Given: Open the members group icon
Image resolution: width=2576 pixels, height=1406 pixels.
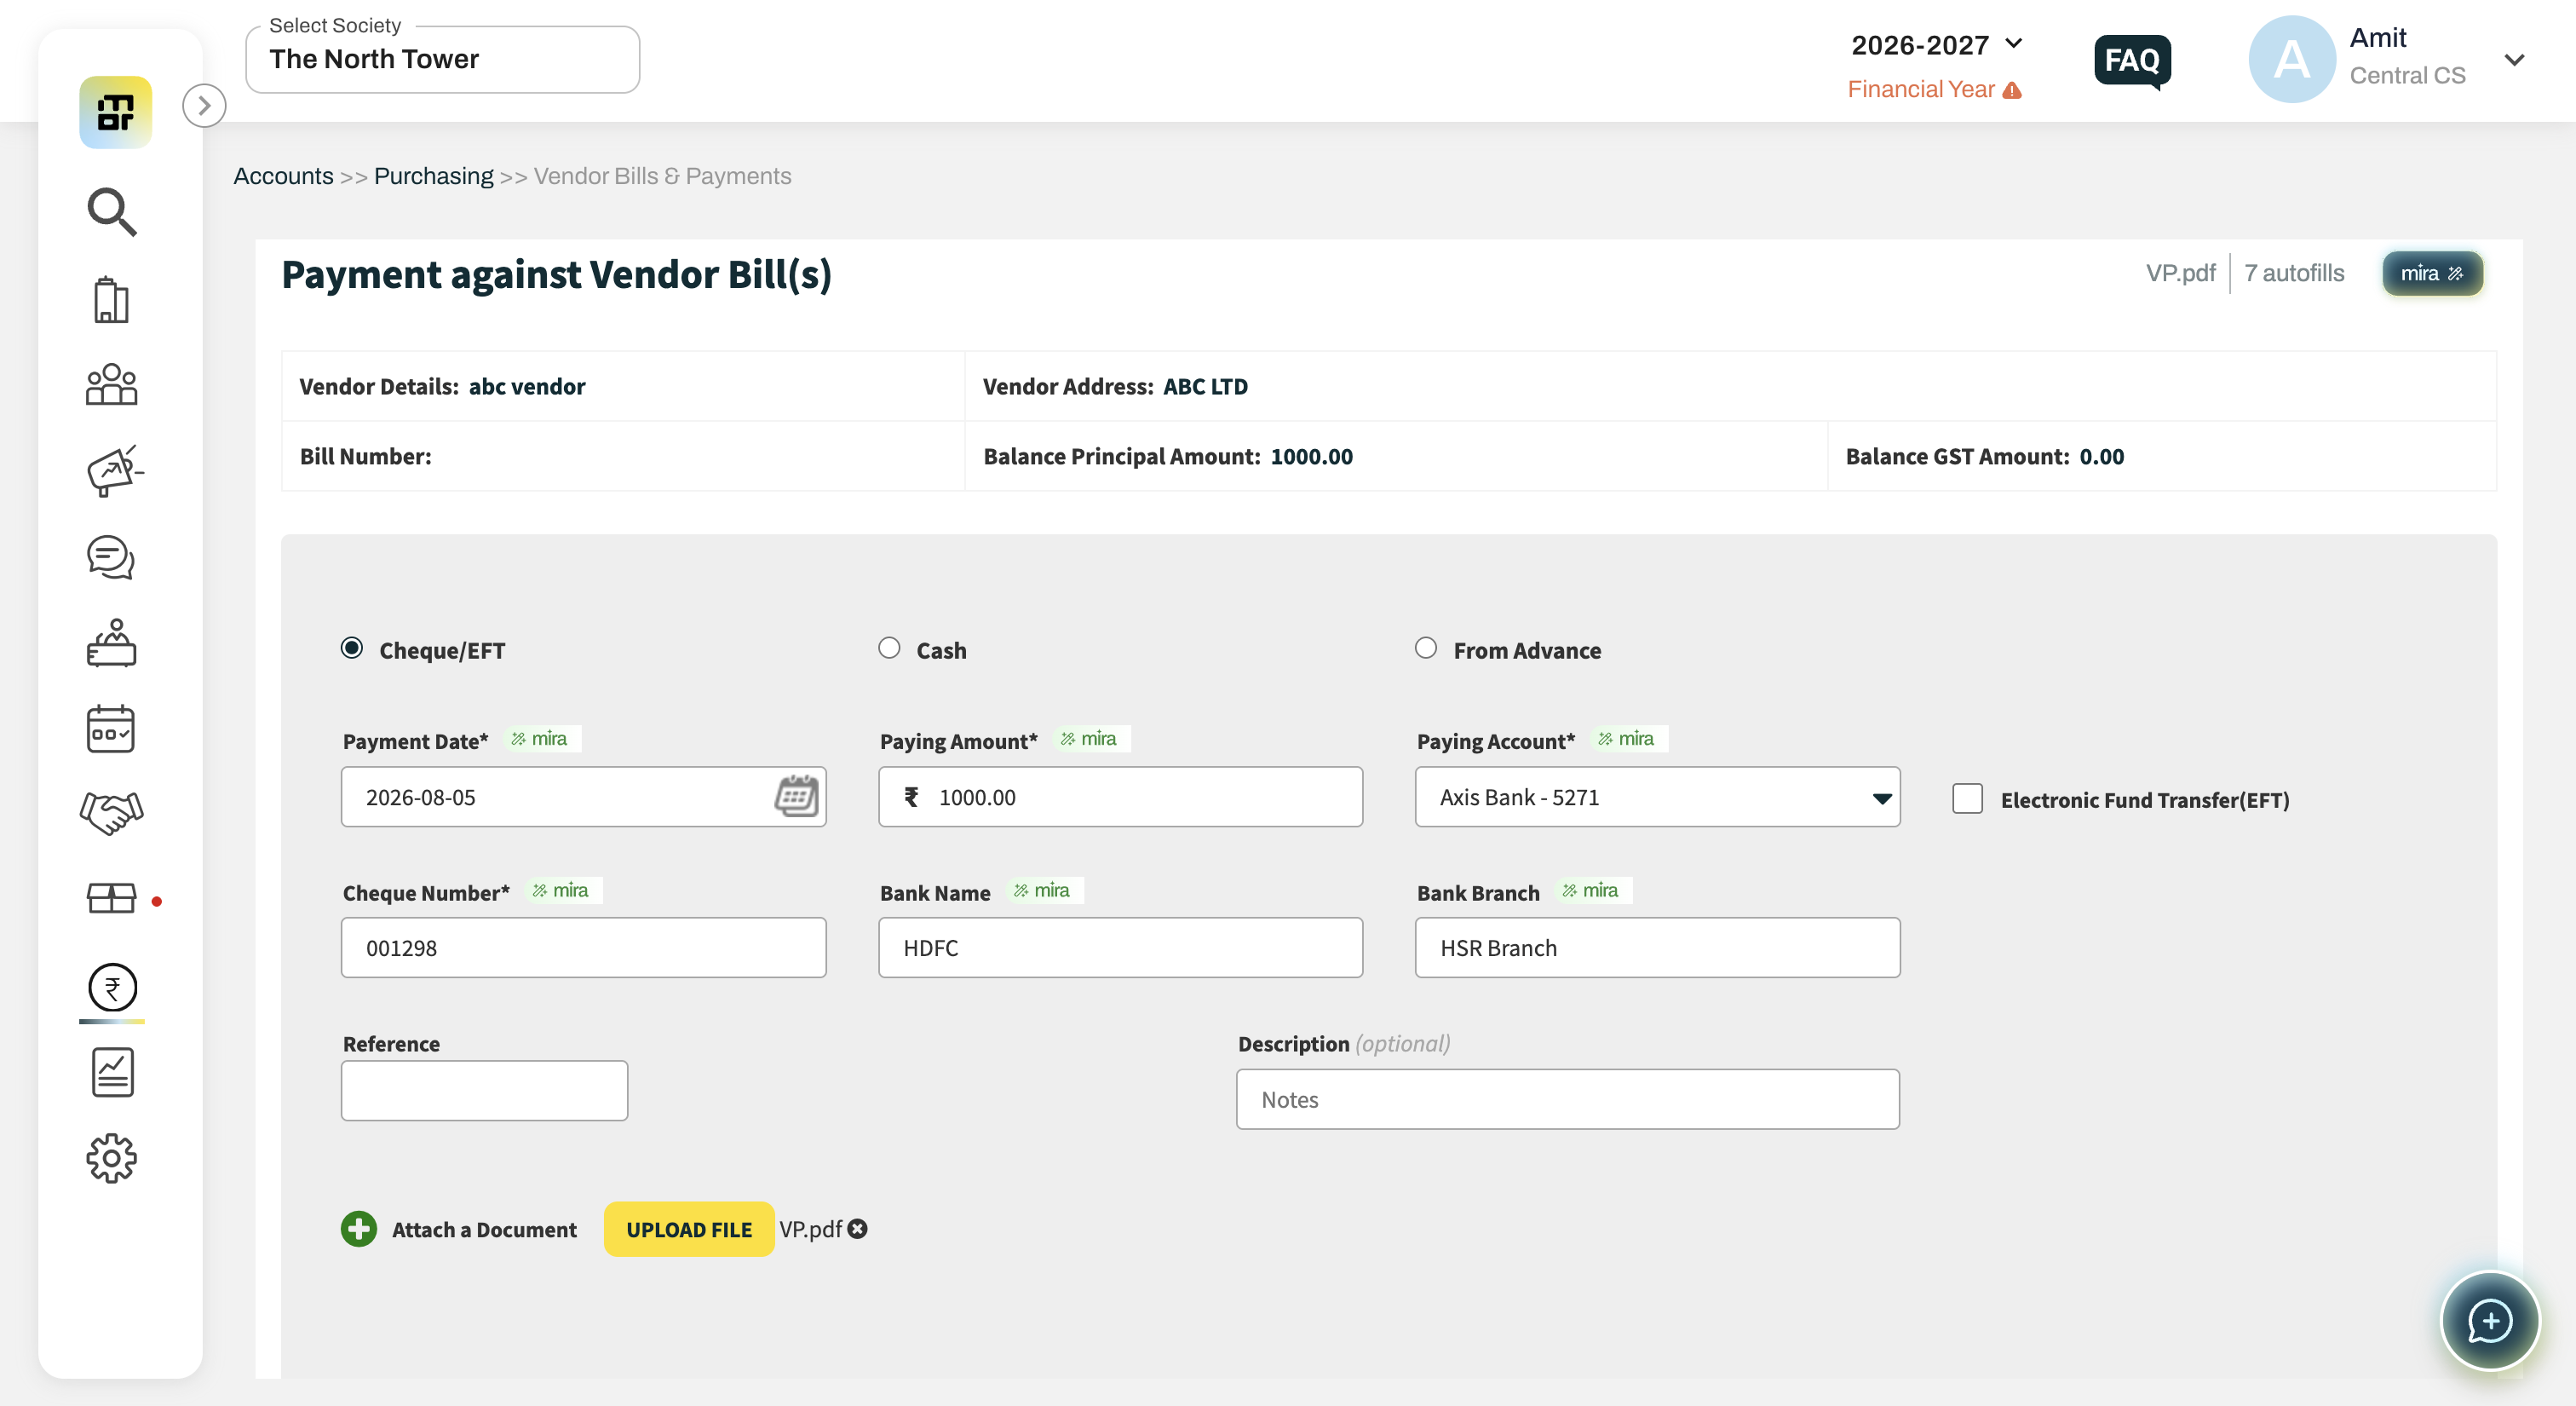Looking at the screenshot, I should pos(111,384).
